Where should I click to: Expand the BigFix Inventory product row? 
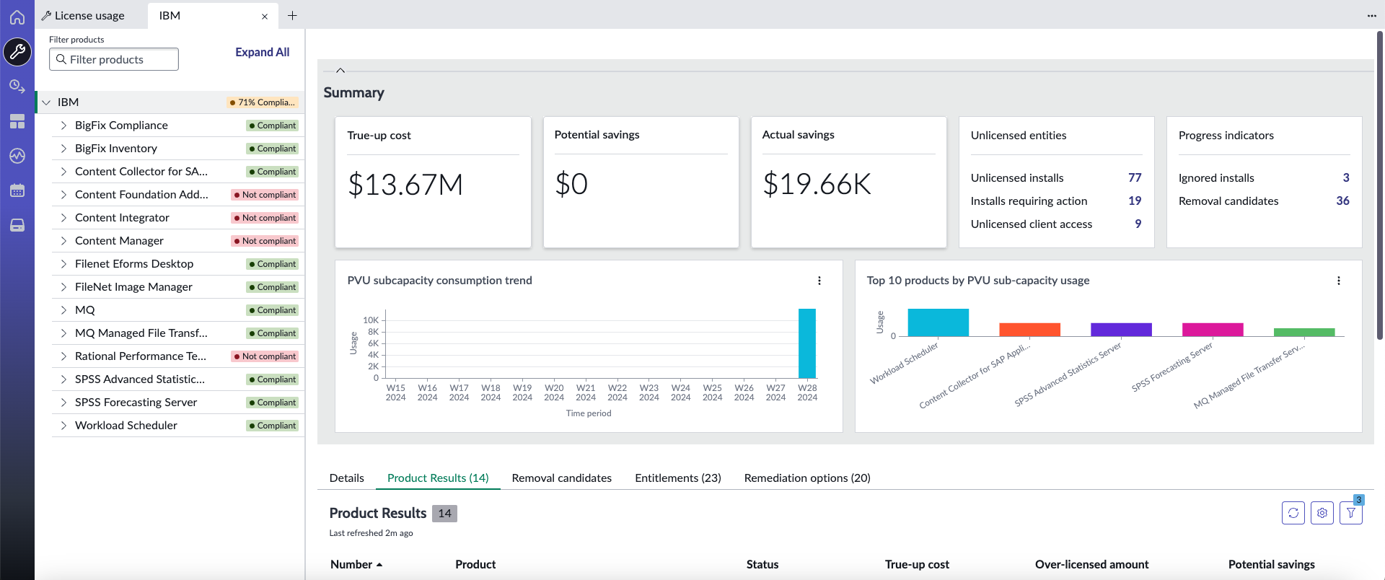(x=63, y=149)
